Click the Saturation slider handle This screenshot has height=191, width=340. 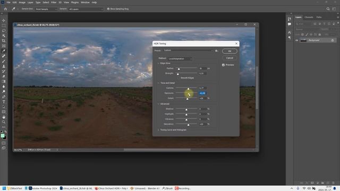pos(188,125)
